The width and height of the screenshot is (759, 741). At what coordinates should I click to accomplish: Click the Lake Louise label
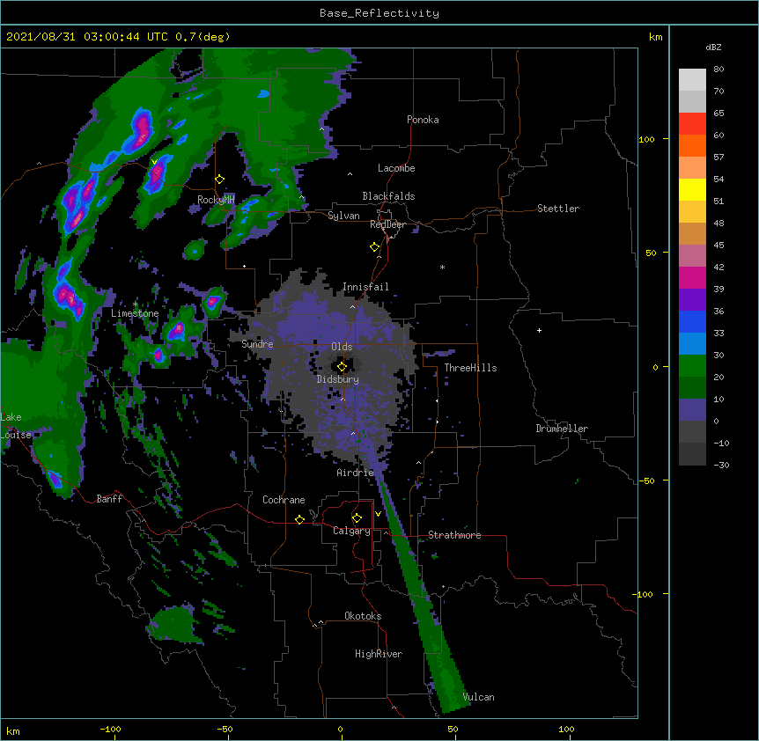(x=16, y=426)
